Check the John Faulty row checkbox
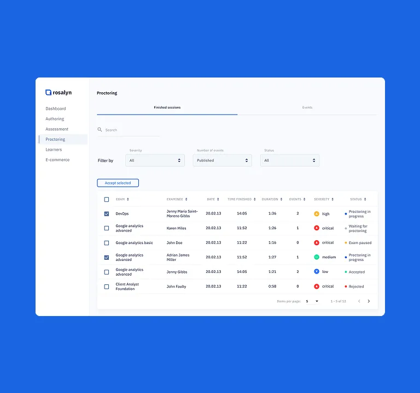420x393 pixels. [x=107, y=287]
